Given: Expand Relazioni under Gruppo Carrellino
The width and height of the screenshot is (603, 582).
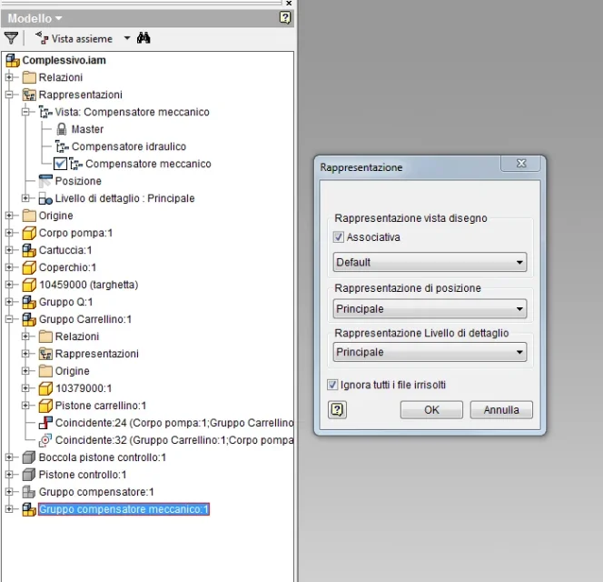Looking at the screenshot, I should pos(25,336).
